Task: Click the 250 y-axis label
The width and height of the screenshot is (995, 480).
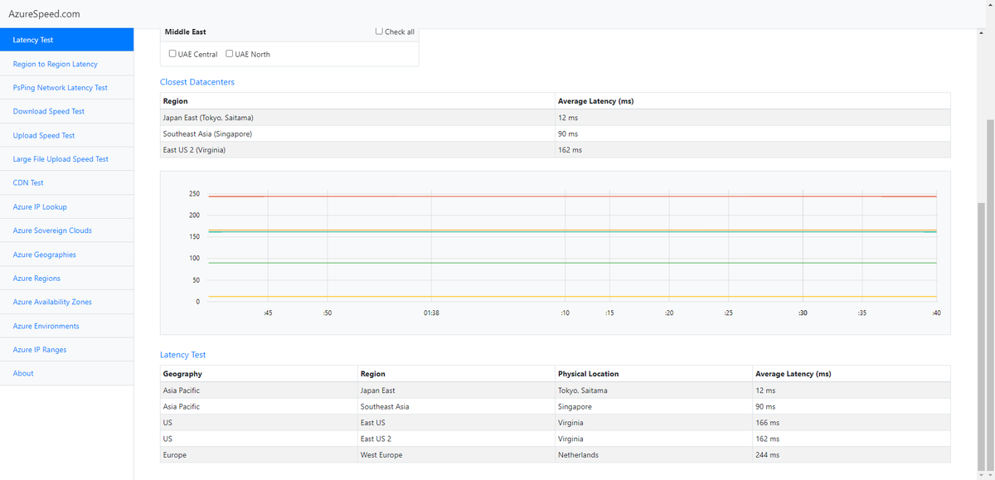Action: [x=194, y=194]
